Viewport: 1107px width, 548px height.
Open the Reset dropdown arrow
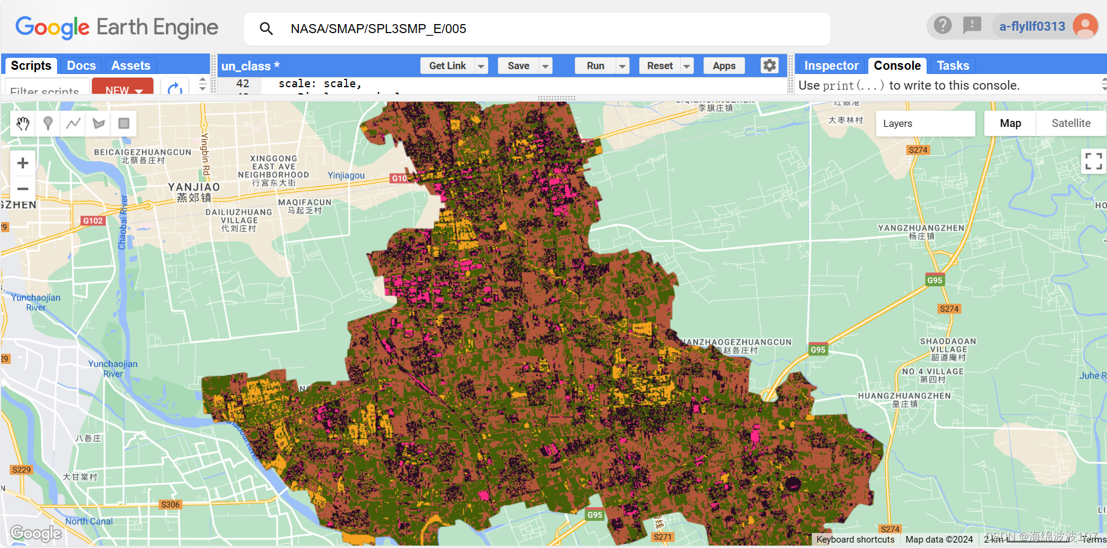(x=687, y=66)
